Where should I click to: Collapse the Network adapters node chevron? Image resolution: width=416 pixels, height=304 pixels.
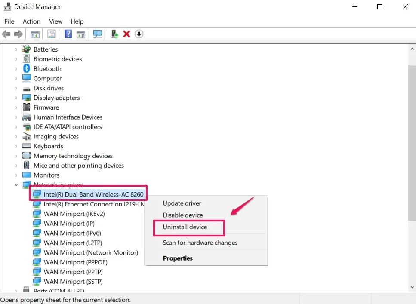coord(16,184)
